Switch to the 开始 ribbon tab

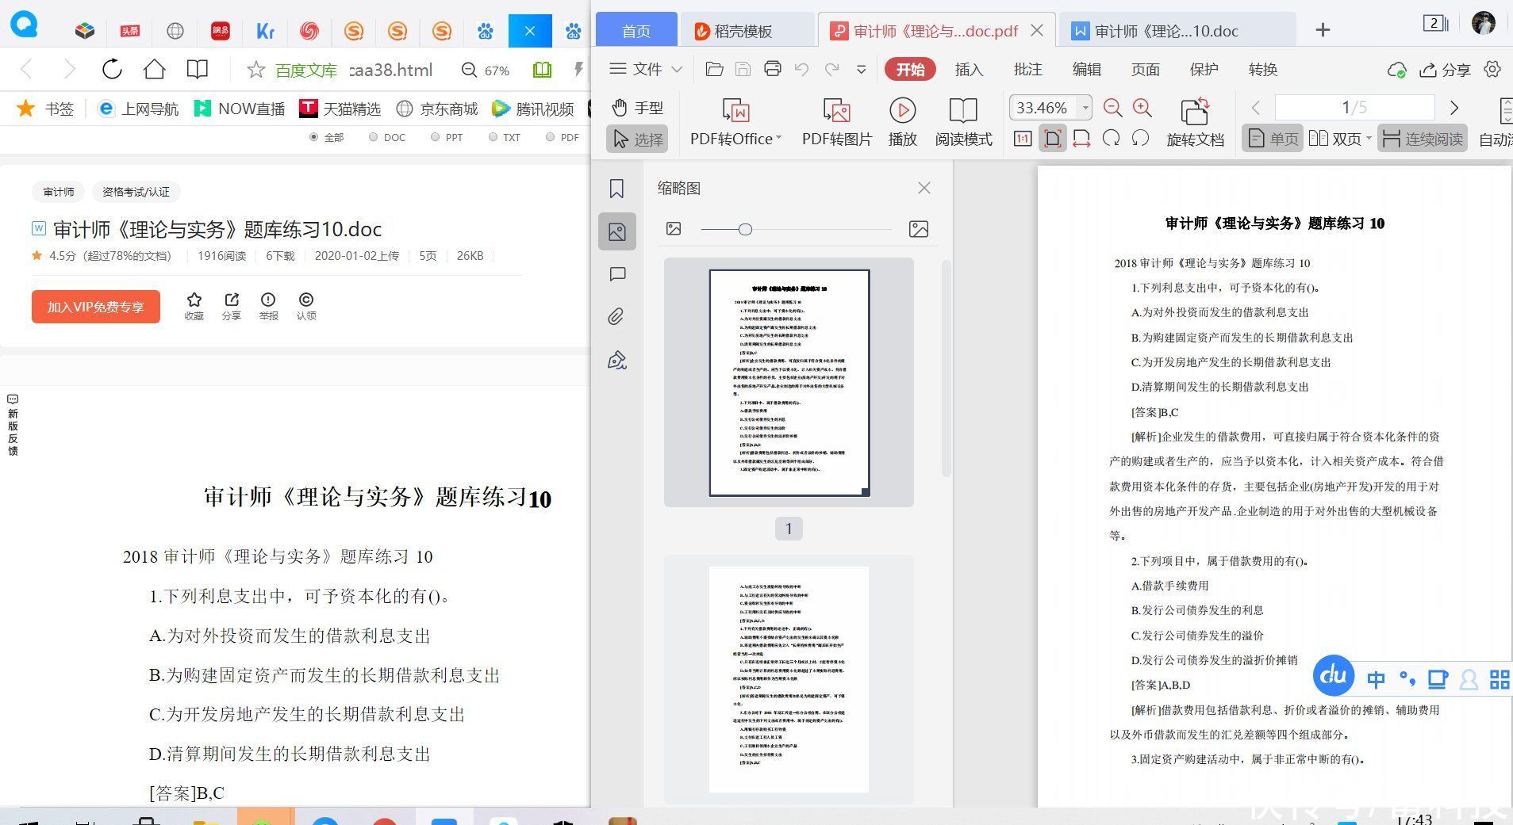point(910,69)
